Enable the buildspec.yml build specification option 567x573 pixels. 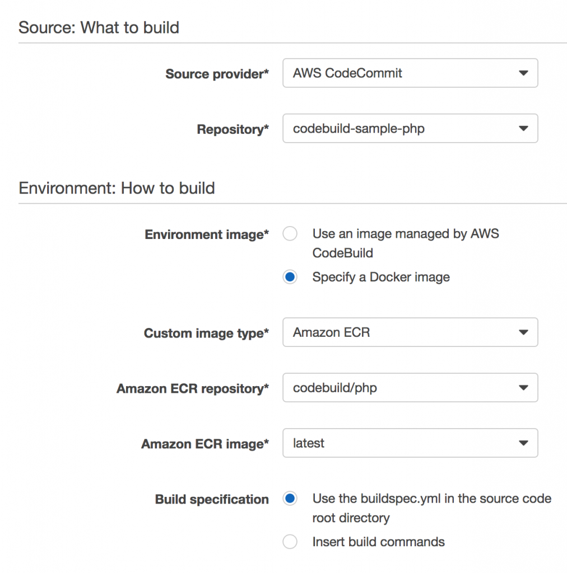pyautogui.click(x=290, y=497)
